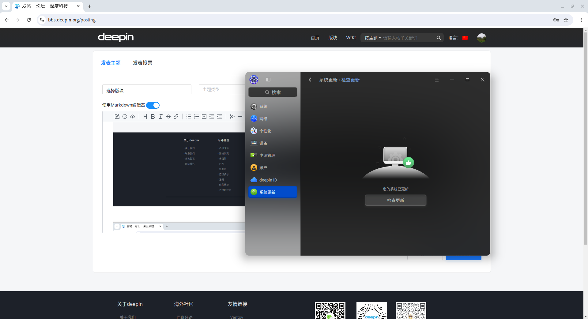Expand the 按主题 search filter dropdown
The width and height of the screenshot is (588, 319).
373,38
